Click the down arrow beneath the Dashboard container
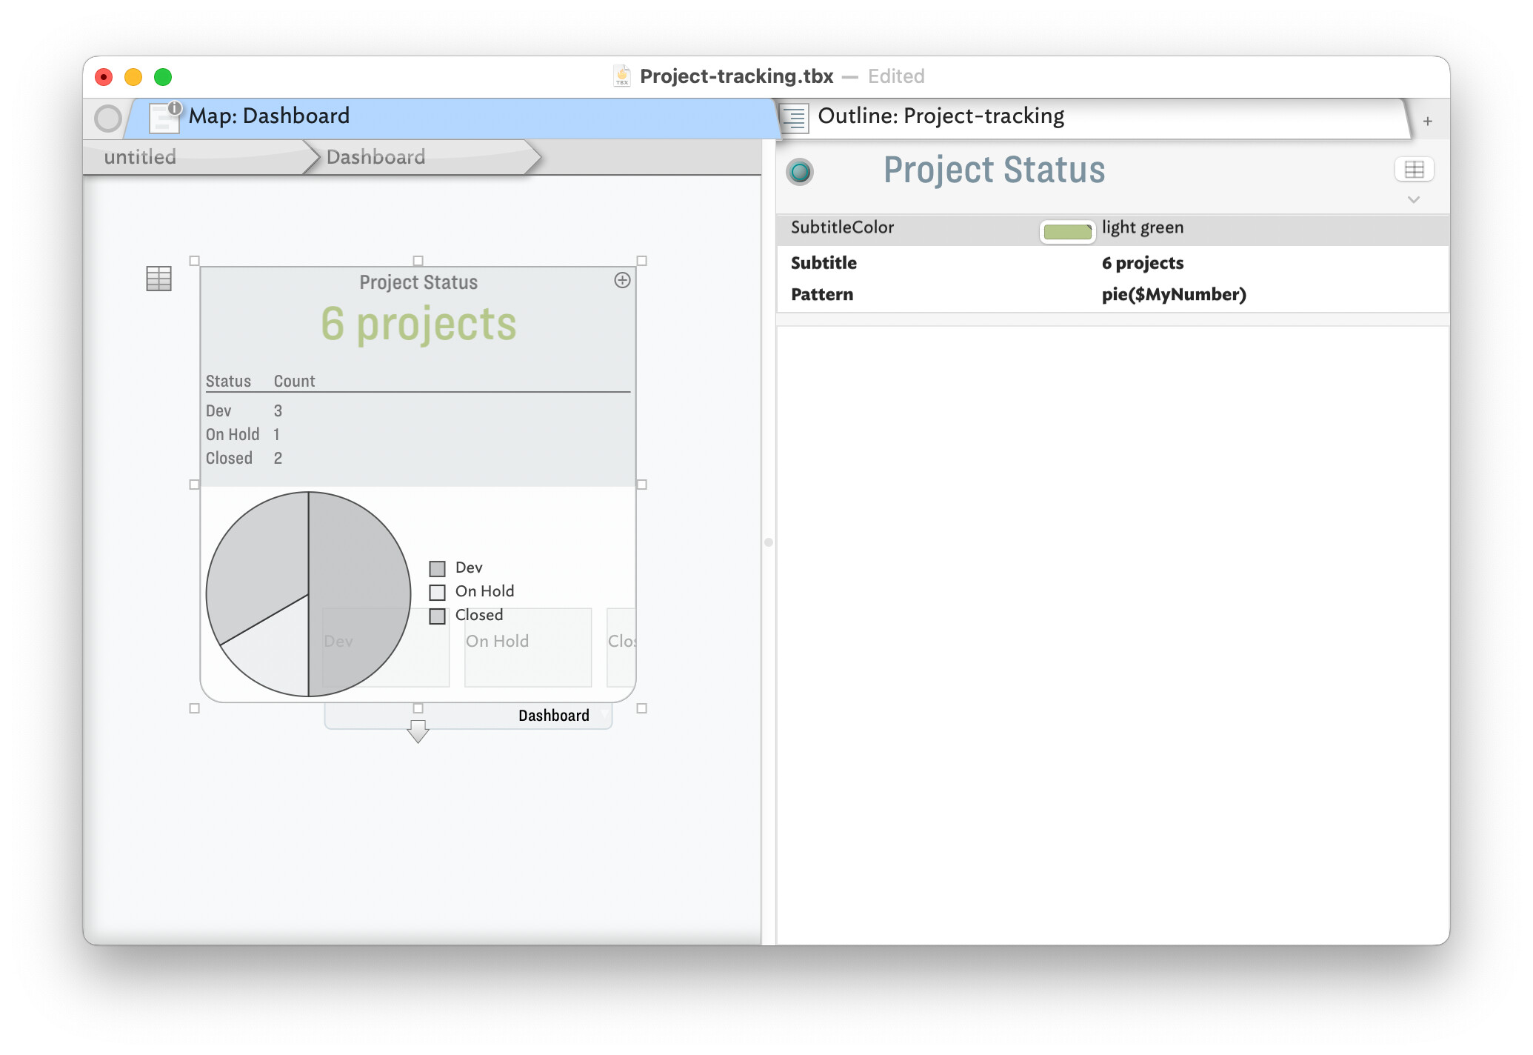This screenshot has width=1533, height=1055. coord(418,731)
